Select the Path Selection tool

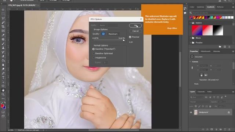(3, 82)
